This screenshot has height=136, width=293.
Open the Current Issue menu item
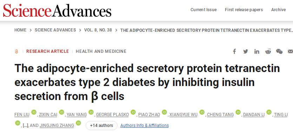[x=204, y=10]
